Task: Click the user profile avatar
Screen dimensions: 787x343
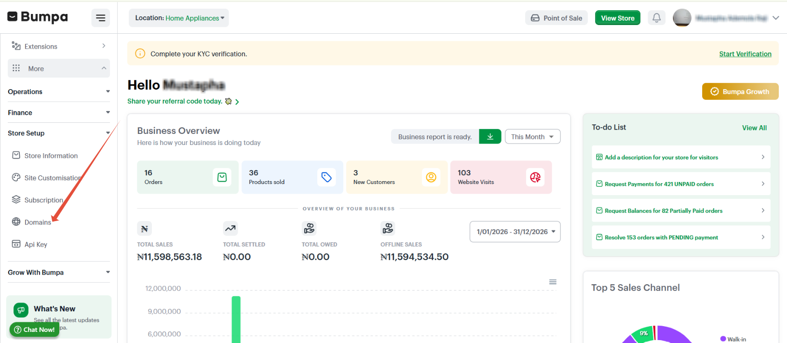Action: (682, 18)
